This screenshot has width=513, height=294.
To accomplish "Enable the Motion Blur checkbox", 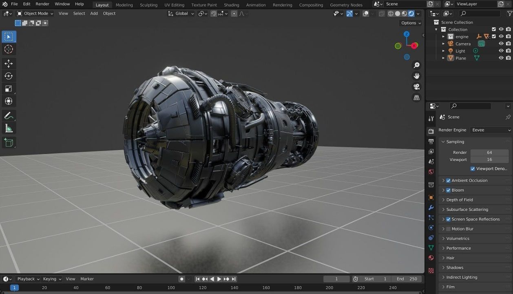I will pos(449,229).
